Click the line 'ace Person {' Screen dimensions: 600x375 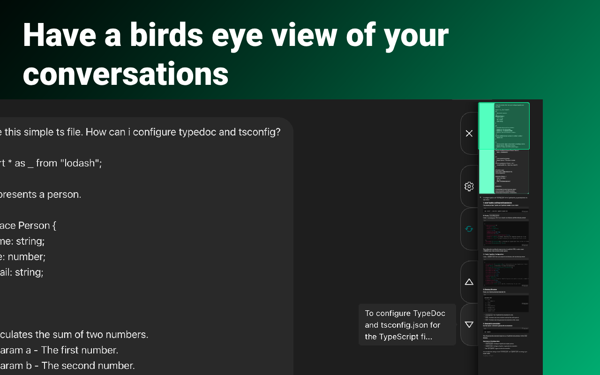point(28,225)
